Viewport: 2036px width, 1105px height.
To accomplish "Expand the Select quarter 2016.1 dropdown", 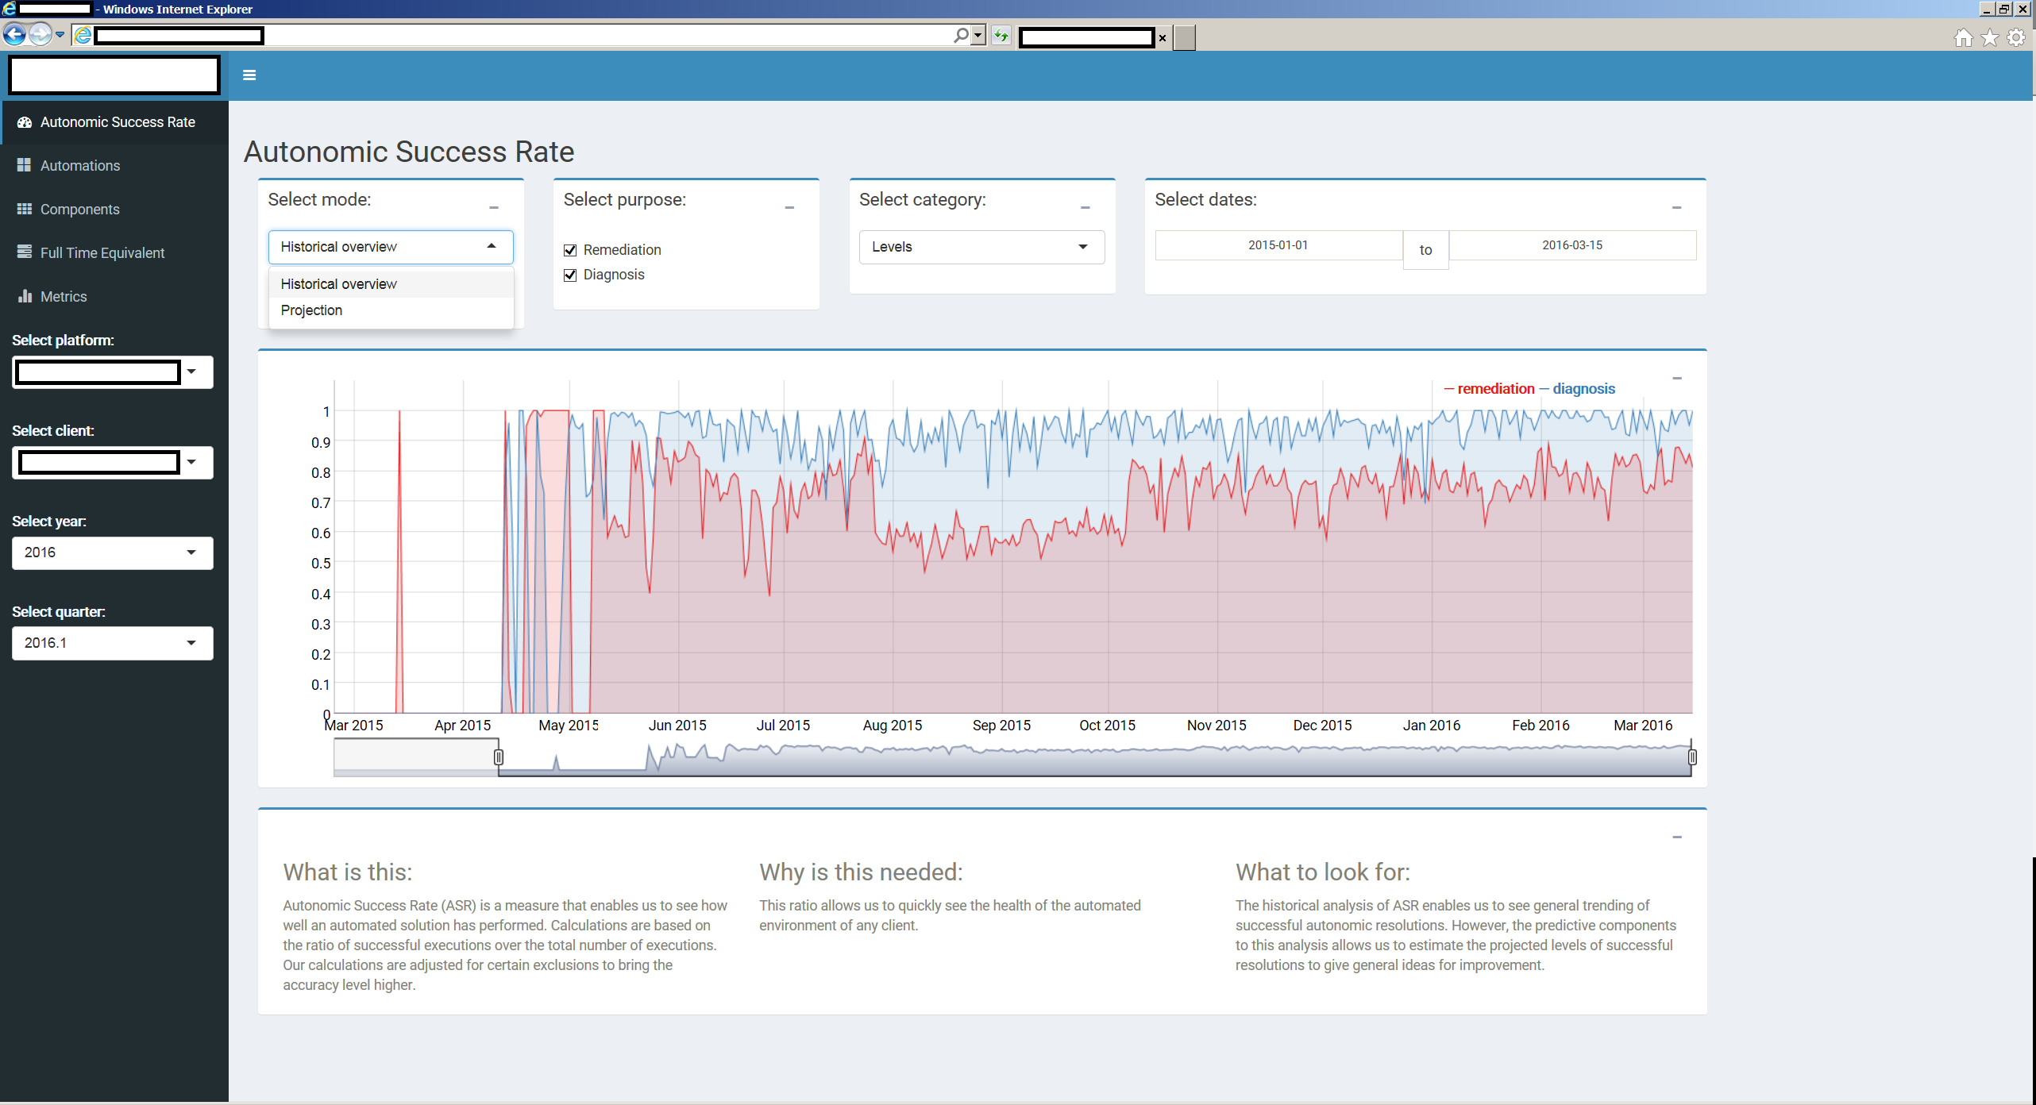I will [x=112, y=643].
